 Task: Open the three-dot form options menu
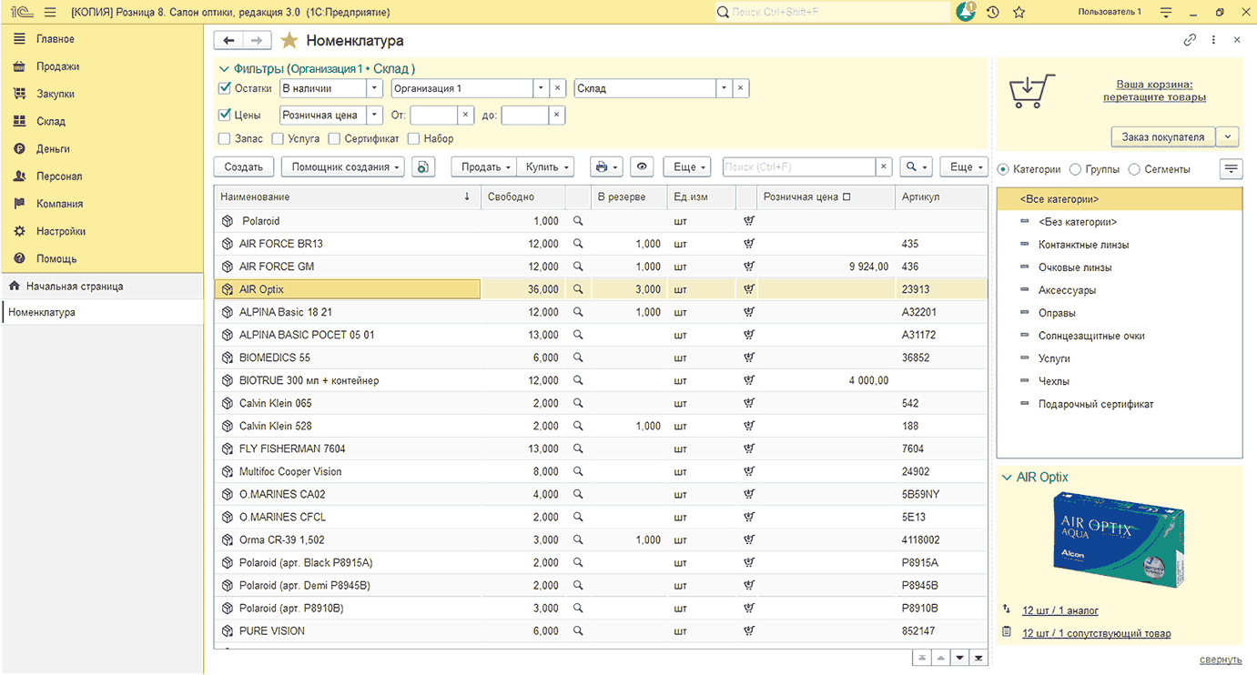[x=1213, y=40]
